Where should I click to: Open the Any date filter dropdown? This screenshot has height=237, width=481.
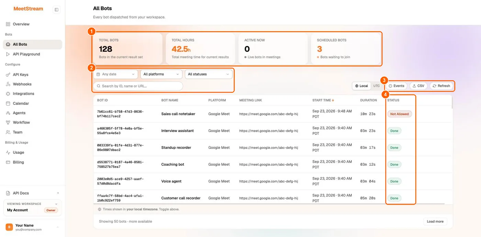click(115, 74)
